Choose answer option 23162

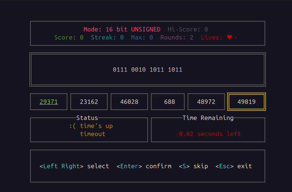tap(89, 102)
